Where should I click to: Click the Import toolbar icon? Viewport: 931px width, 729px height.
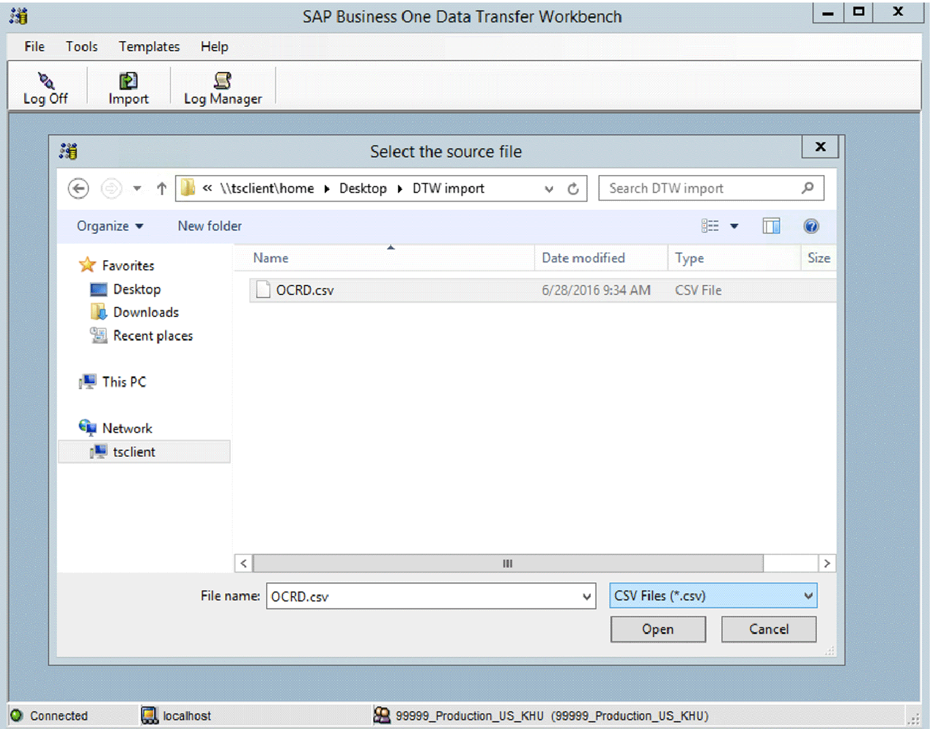tap(128, 80)
